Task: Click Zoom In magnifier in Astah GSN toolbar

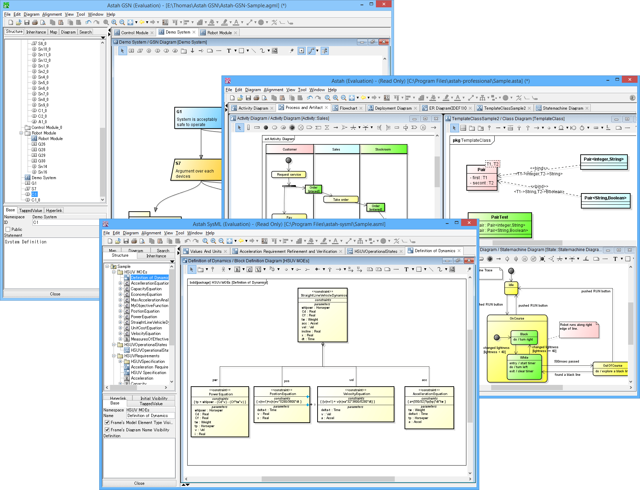Action: (x=114, y=22)
